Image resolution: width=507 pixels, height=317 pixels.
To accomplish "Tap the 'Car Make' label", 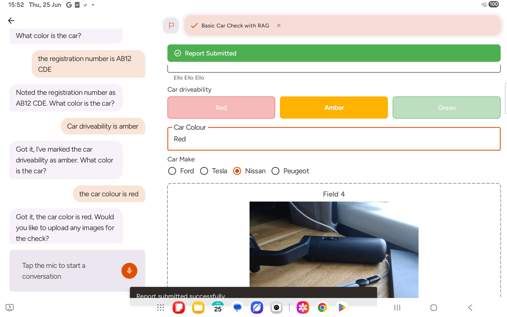I will coord(181,159).
